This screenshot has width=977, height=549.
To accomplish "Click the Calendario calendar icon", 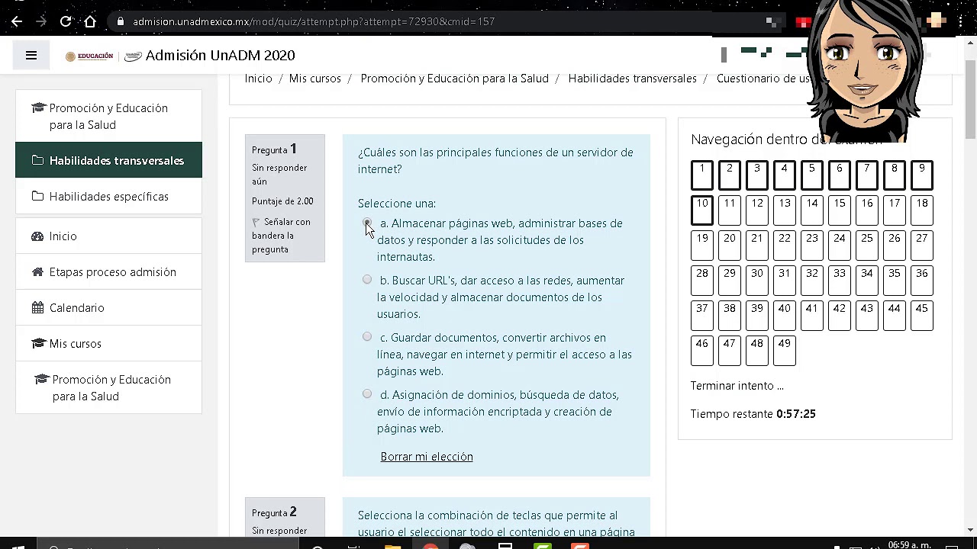I will coord(37,308).
